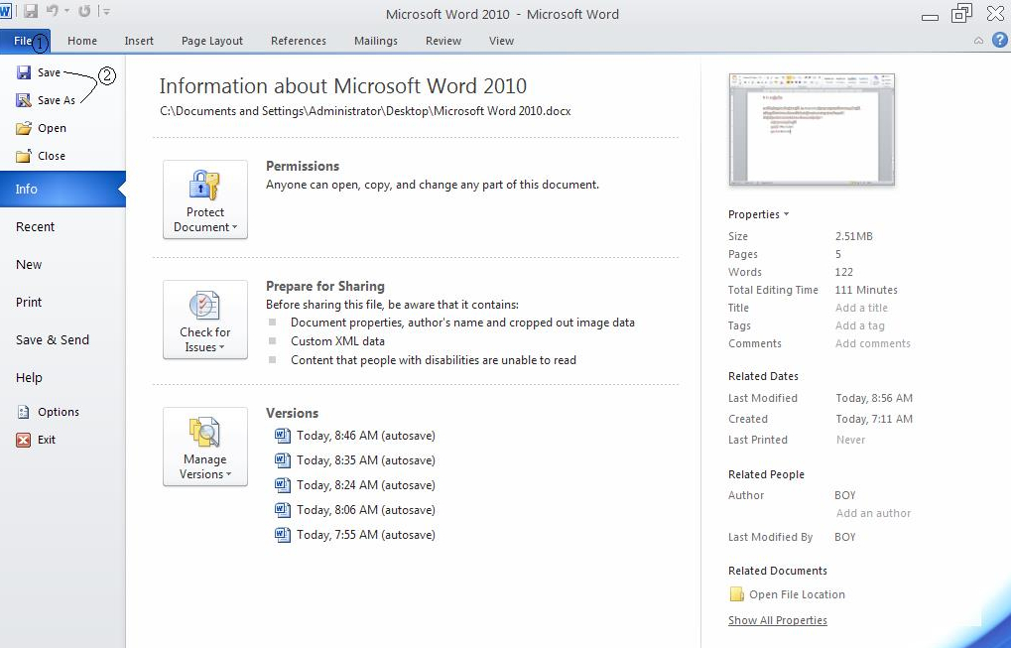Click the Show All Properties link
Screen dimensions: 1011x648
[778, 620]
